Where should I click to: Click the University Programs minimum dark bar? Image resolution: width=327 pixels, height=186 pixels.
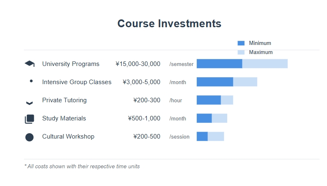pos(219,64)
